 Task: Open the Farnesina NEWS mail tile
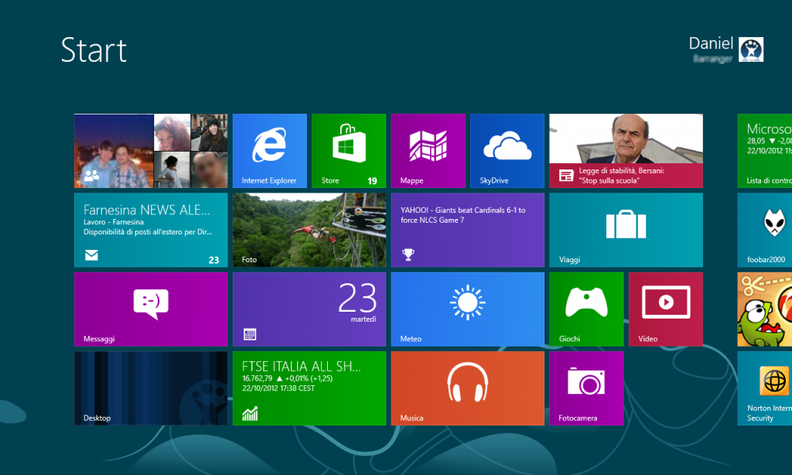[x=151, y=230]
